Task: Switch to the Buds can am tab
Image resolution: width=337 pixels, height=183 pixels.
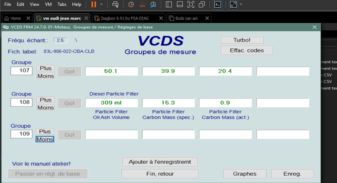Action: [186, 18]
